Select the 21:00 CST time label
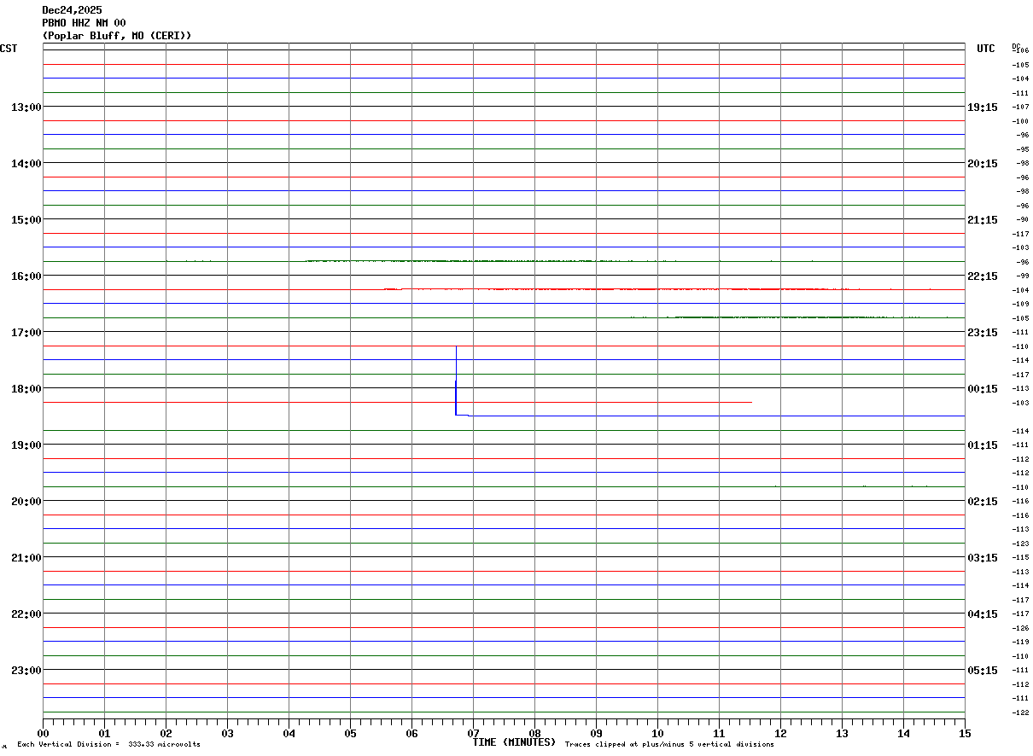 pos(26,557)
